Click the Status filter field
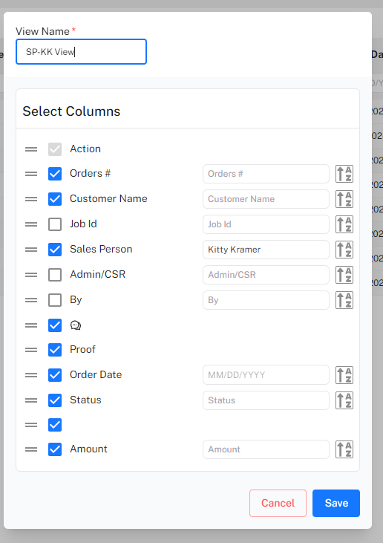This screenshot has height=543, width=383. [266, 400]
